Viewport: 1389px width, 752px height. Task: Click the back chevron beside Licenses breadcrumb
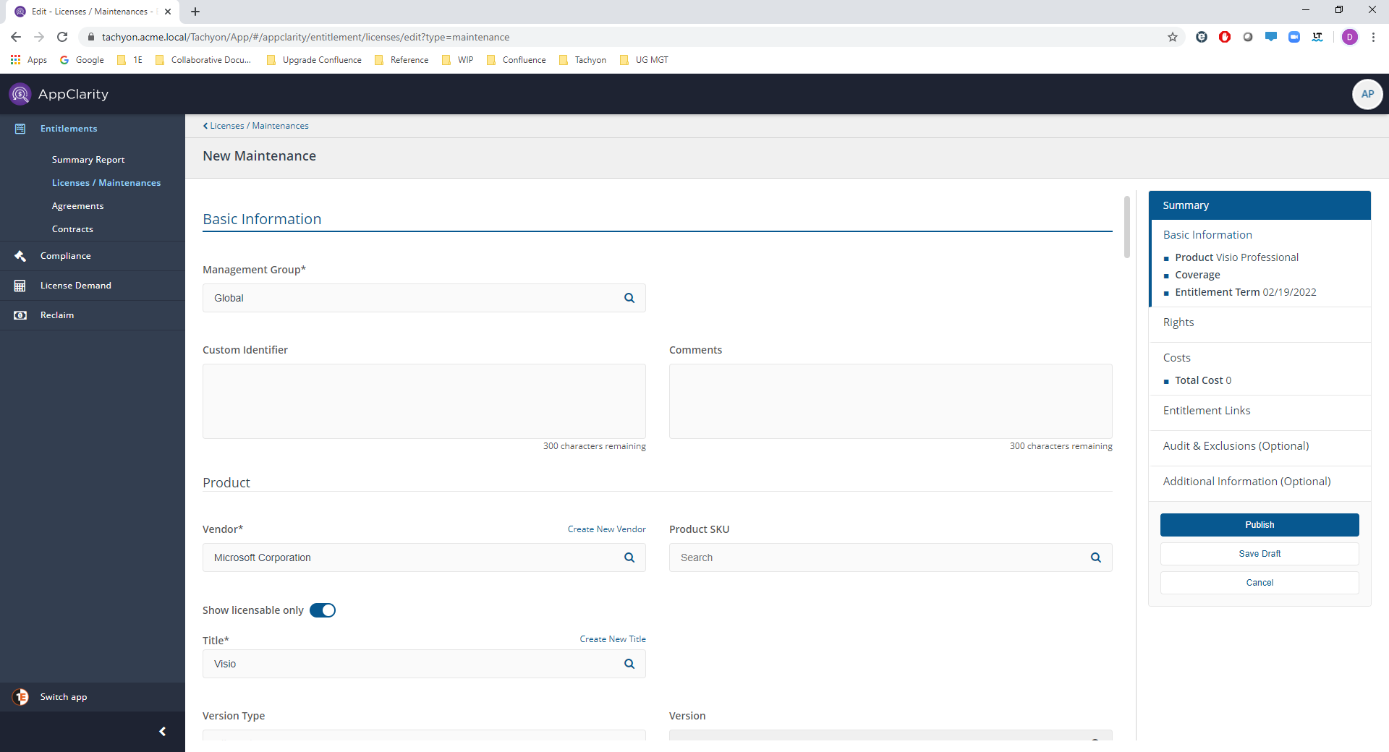205,126
